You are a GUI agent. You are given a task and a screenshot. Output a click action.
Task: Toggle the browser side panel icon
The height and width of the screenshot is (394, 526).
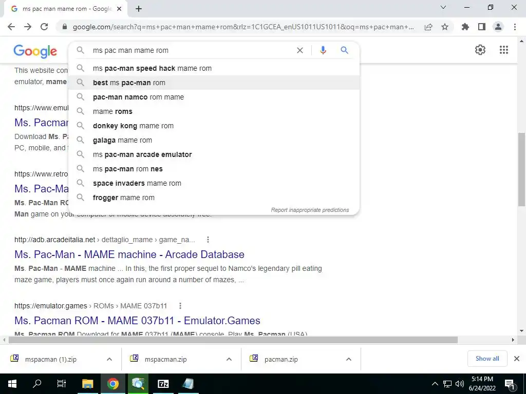coord(482,27)
